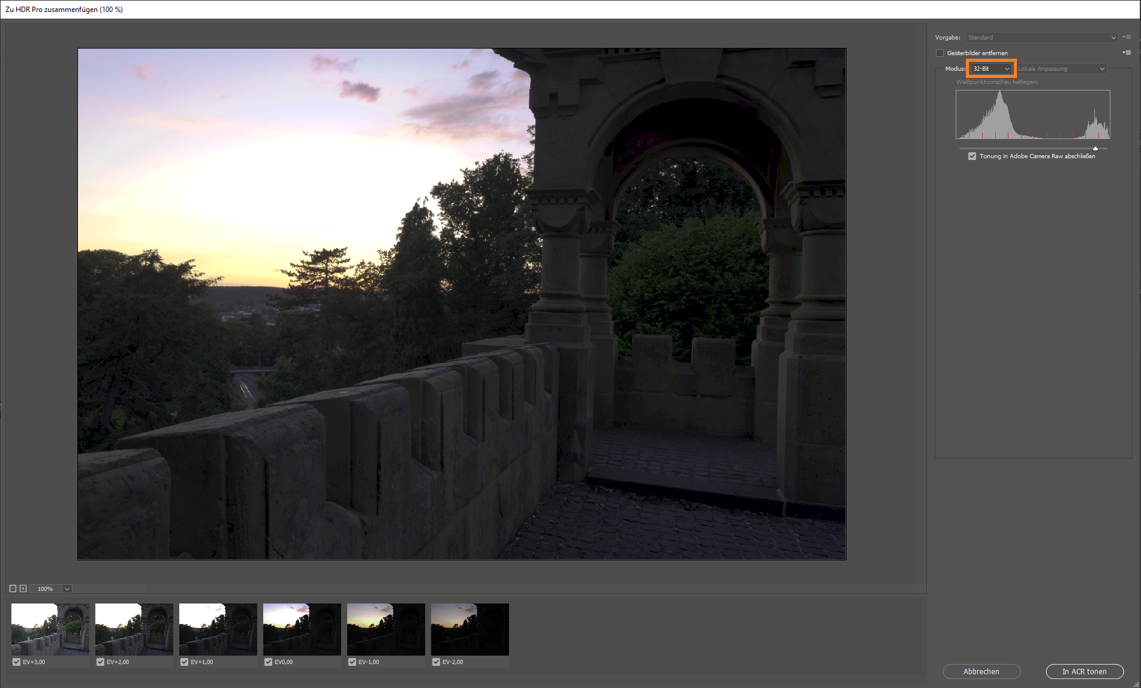Viewport: 1141px width, 688px height.
Task: Click the white point preview slider handle
Action: coord(1095,148)
